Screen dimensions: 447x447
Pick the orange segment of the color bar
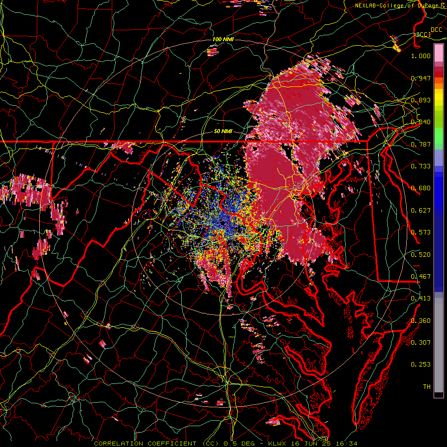pyautogui.click(x=439, y=85)
